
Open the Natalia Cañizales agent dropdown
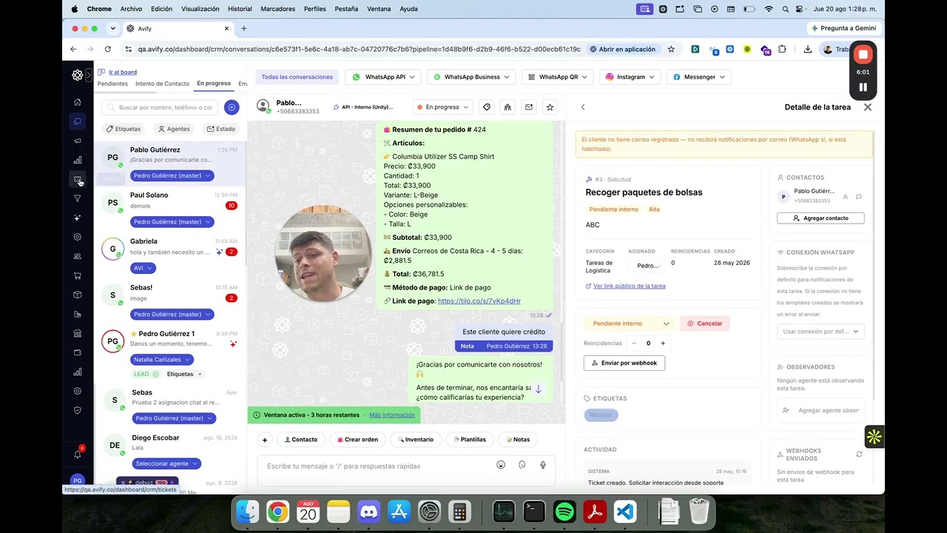[162, 360]
